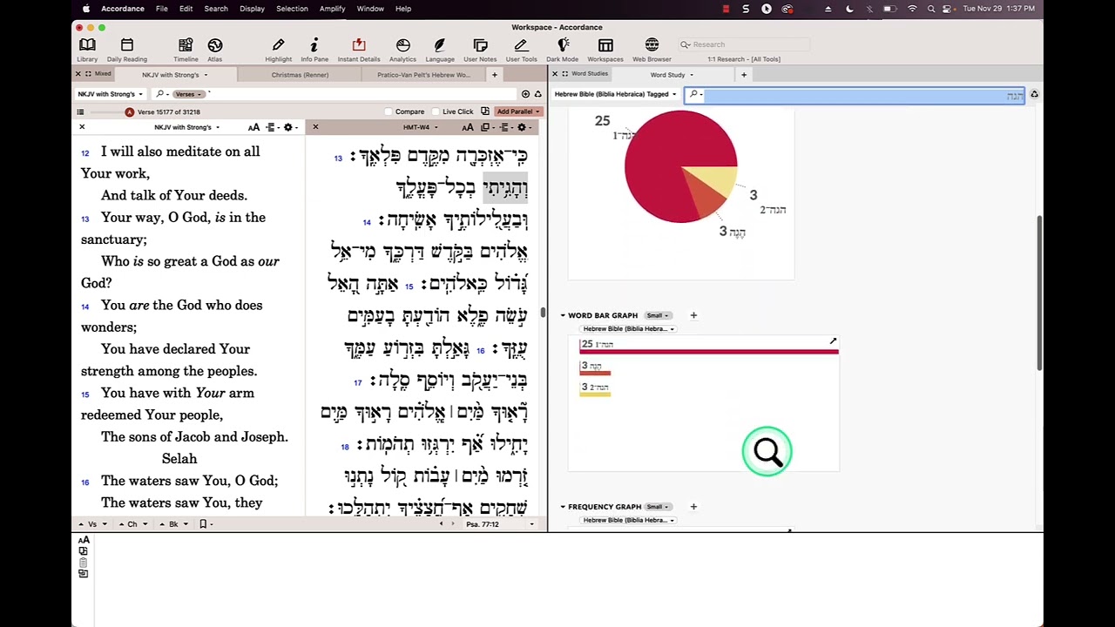Open the Verses search scope dropdown
The width and height of the screenshot is (1115, 627).
tap(187, 94)
